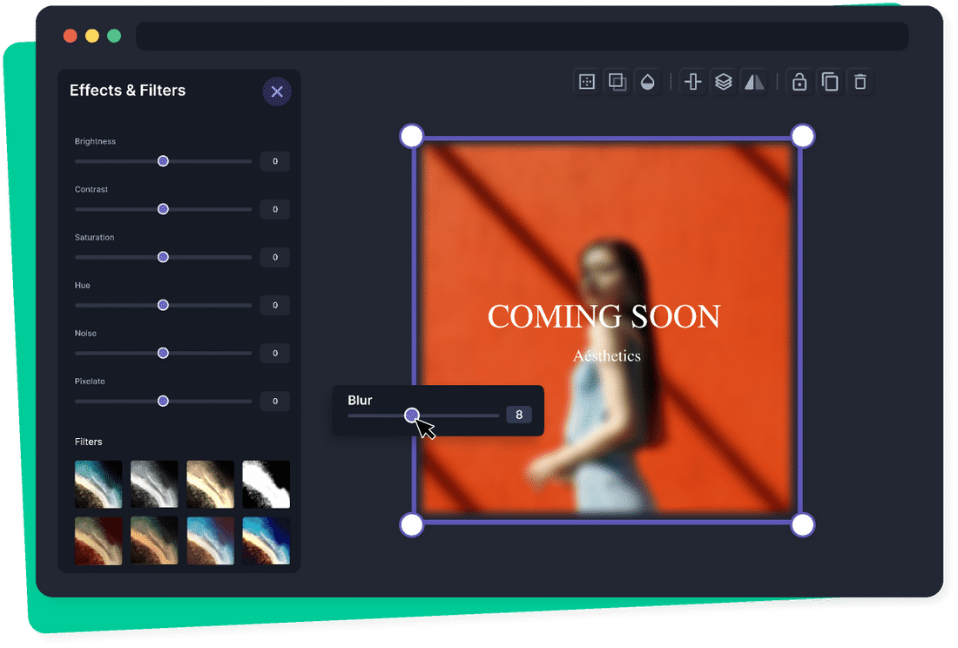The width and height of the screenshot is (958, 648).
Task: Click the Hue value field showing 0
Action: click(274, 305)
